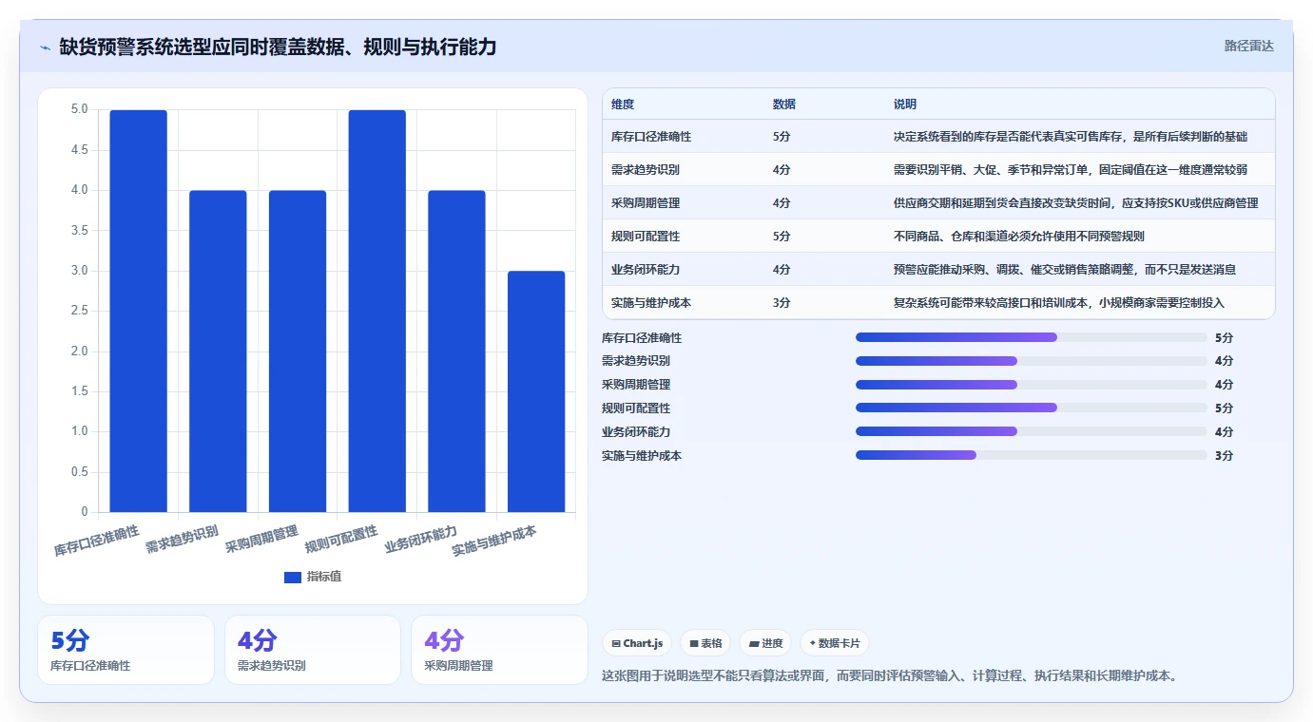Click the 规则可配置性 x-axis label
The height and width of the screenshot is (722, 1313).
coord(341,539)
